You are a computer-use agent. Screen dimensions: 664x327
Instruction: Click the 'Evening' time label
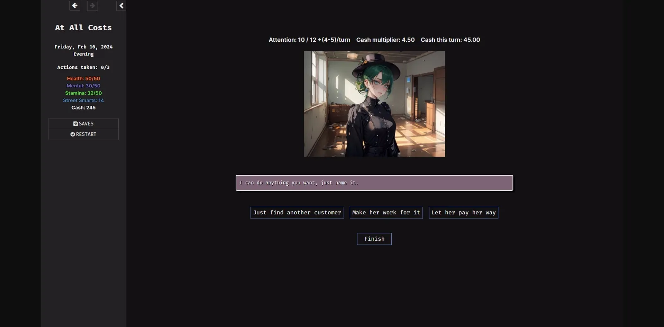(83, 54)
